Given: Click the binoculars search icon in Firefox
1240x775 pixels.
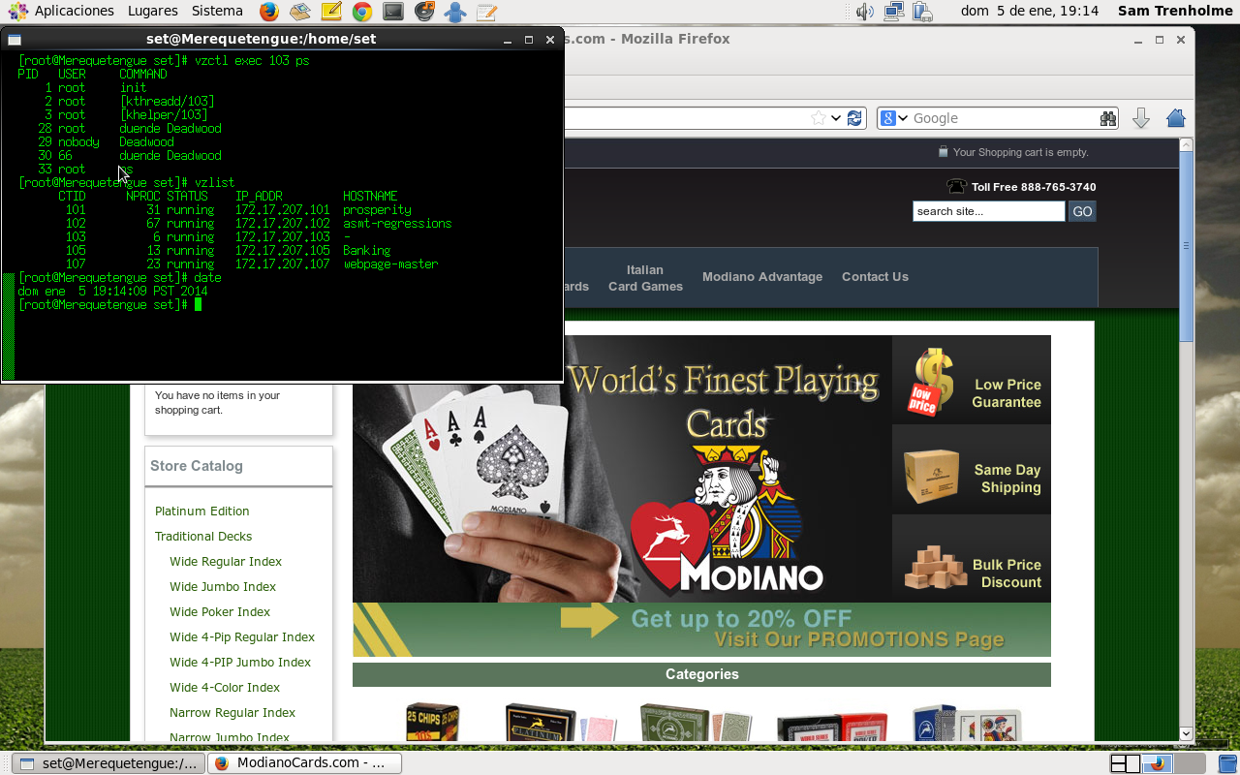Looking at the screenshot, I should [1108, 118].
